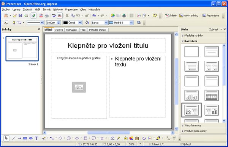228x147 pixels.
Task: Open the Zobrazit dropdown in Úlohy panel
Action: (x=215, y=29)
